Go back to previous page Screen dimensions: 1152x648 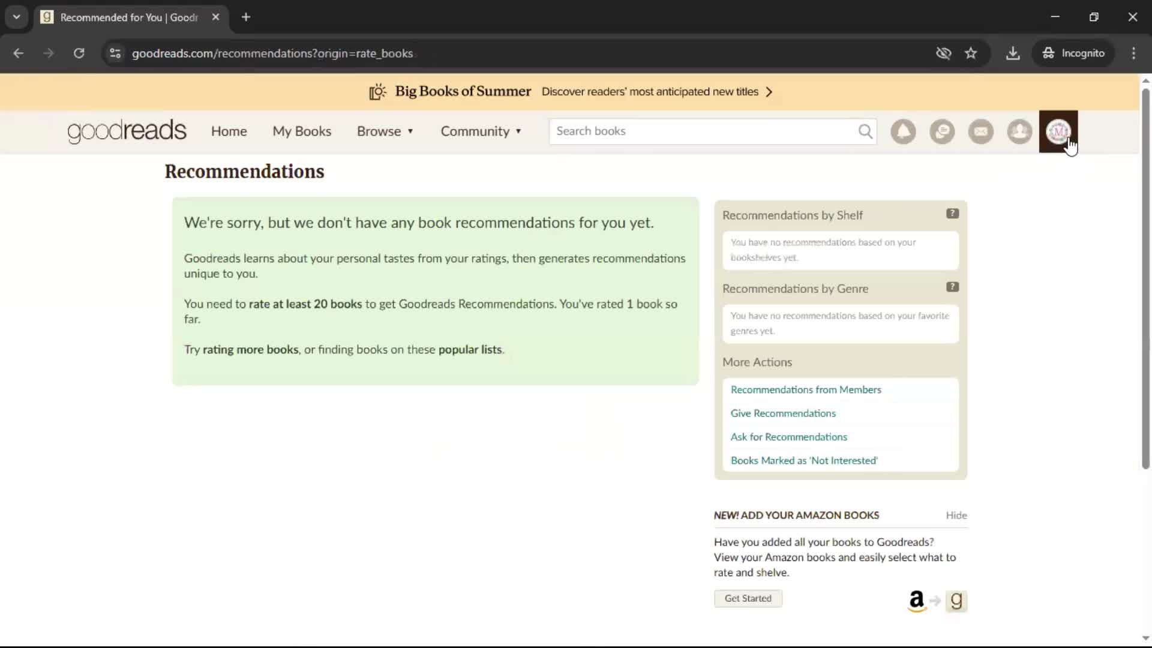click(19, 53)
